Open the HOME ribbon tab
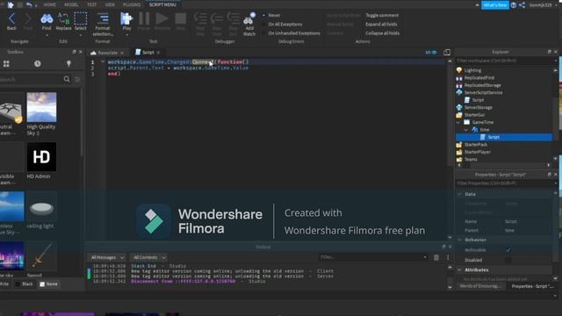 tap(49, 4)
